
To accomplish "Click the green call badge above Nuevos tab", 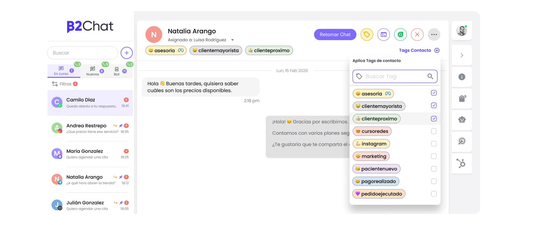I will pos(105,64).
